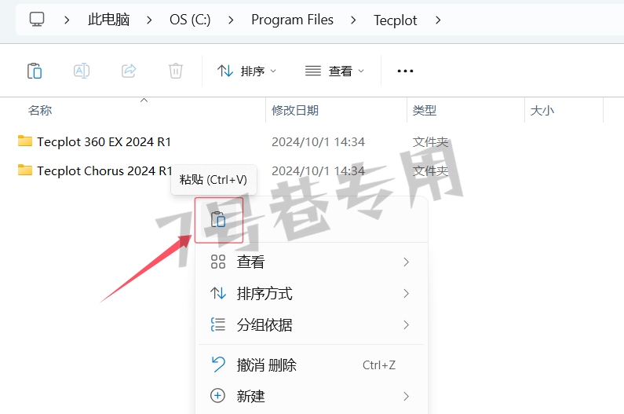
Task: Open the 查看 submenu in the context menu
Action: click(x=311, y=262)
